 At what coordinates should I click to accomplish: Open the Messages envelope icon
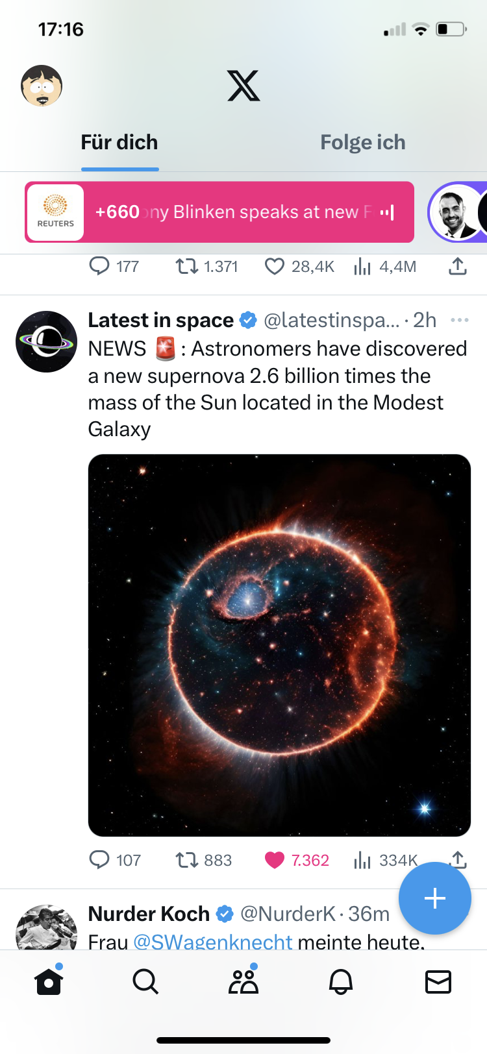coord(438,981)
